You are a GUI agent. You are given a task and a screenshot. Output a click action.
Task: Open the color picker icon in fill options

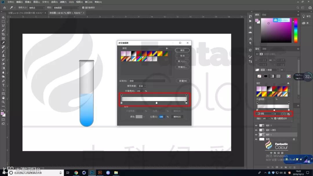289,76
